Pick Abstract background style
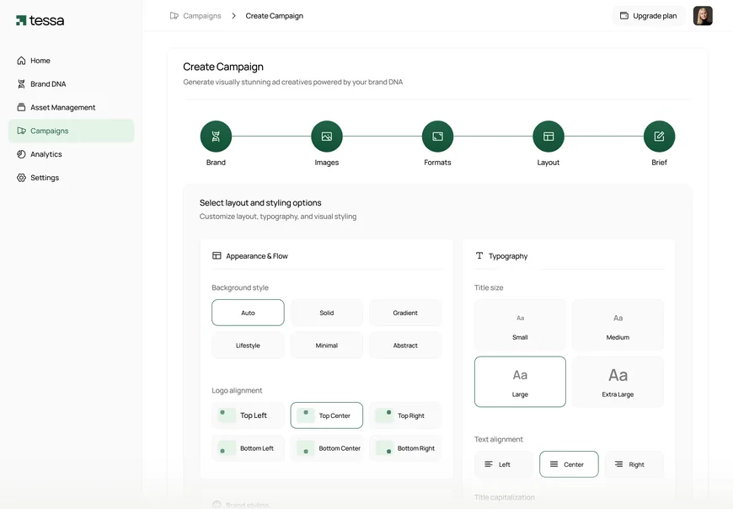The width and height of the screenshot is (733, 509). pyautogui.click(x=405, y=346)
